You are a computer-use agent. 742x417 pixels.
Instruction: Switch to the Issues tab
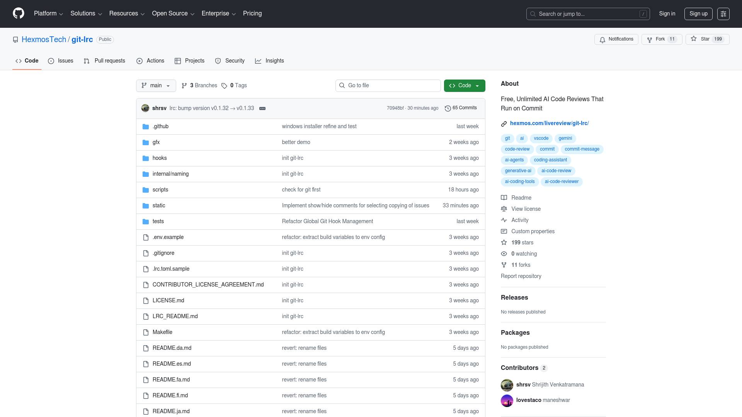[x=61, y=61]
